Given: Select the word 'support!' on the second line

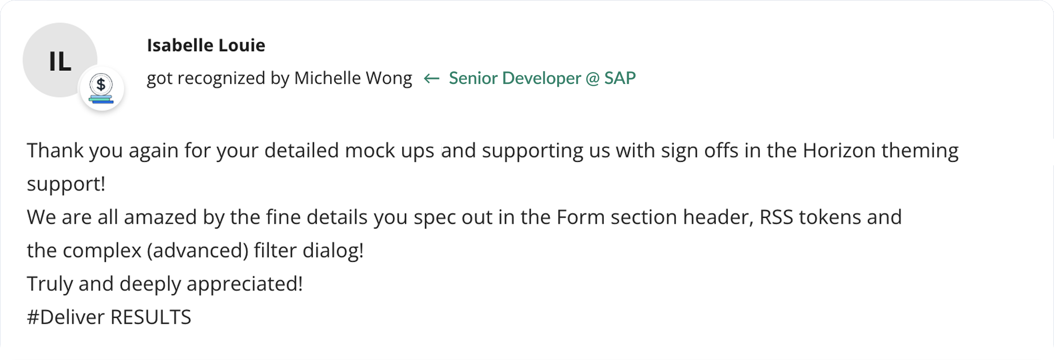Looking at the screenshot, I should (x=66, y=184).
